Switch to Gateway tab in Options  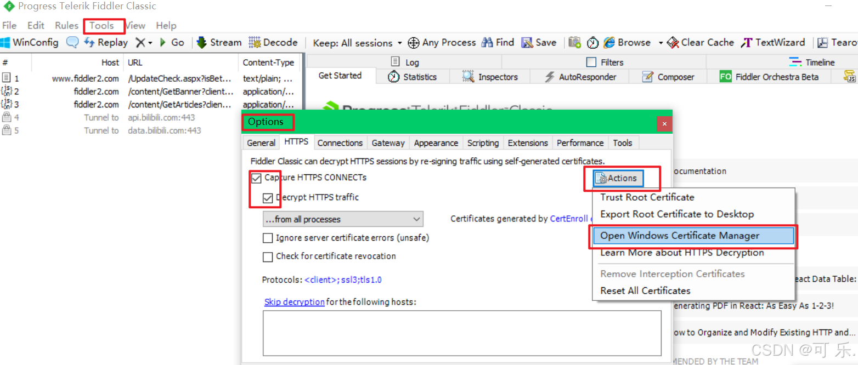388,143
